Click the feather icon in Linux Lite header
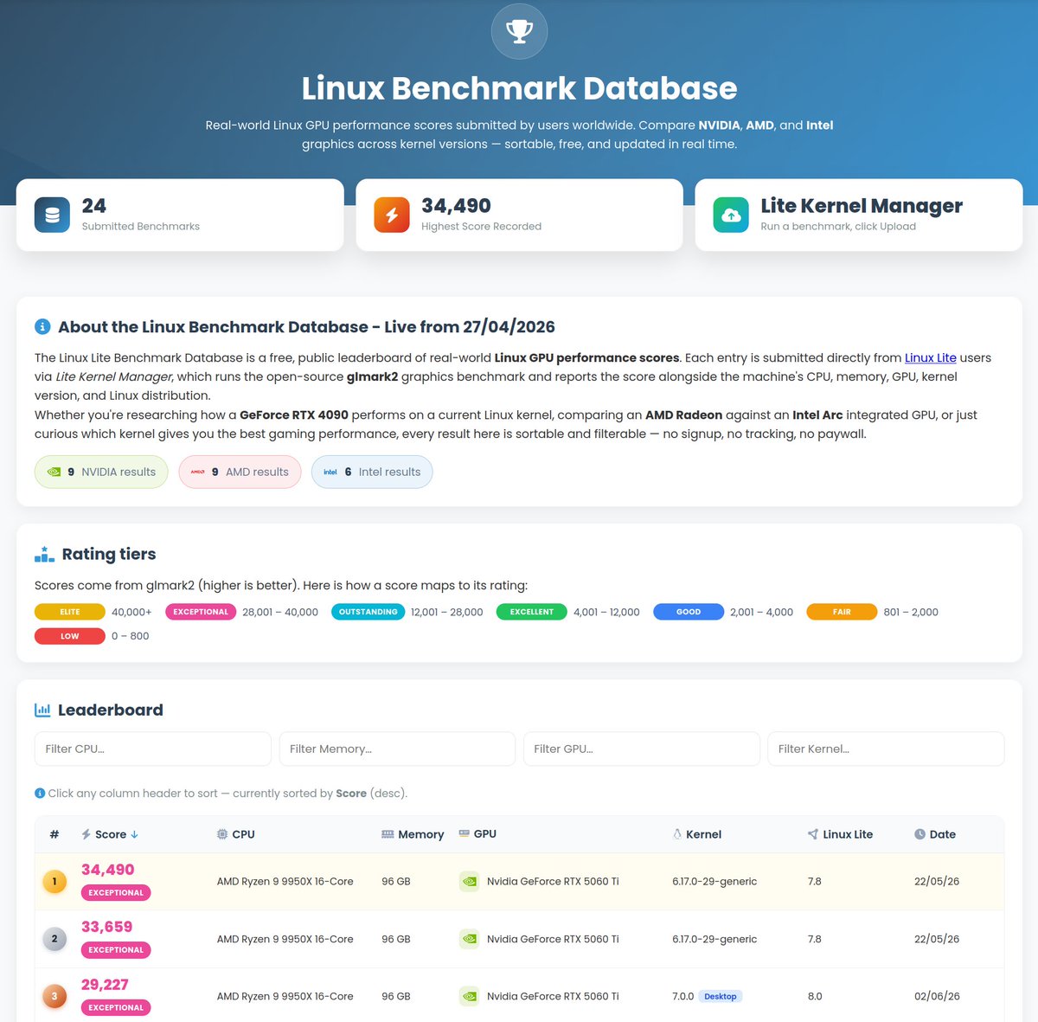 (813, 834)
